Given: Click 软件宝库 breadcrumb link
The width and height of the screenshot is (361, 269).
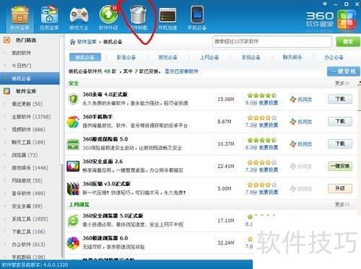Looking at the screenshot, I should 87,42.
